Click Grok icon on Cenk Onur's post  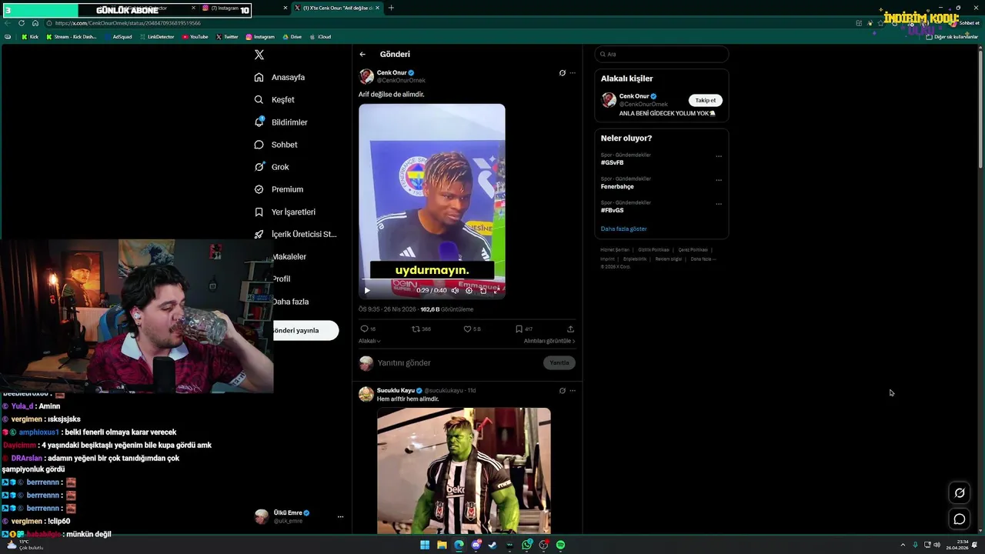[x=563, y=73]
